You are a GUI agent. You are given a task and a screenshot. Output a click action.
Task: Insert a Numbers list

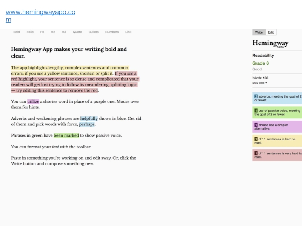coord(112,32)
